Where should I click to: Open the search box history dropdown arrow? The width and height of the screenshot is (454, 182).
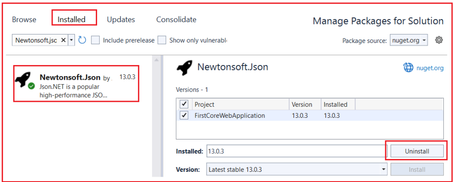click(x=71, y=40)
